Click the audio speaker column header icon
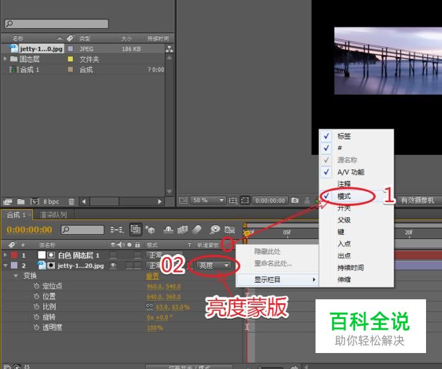442x369 pixels. point(121,244)
